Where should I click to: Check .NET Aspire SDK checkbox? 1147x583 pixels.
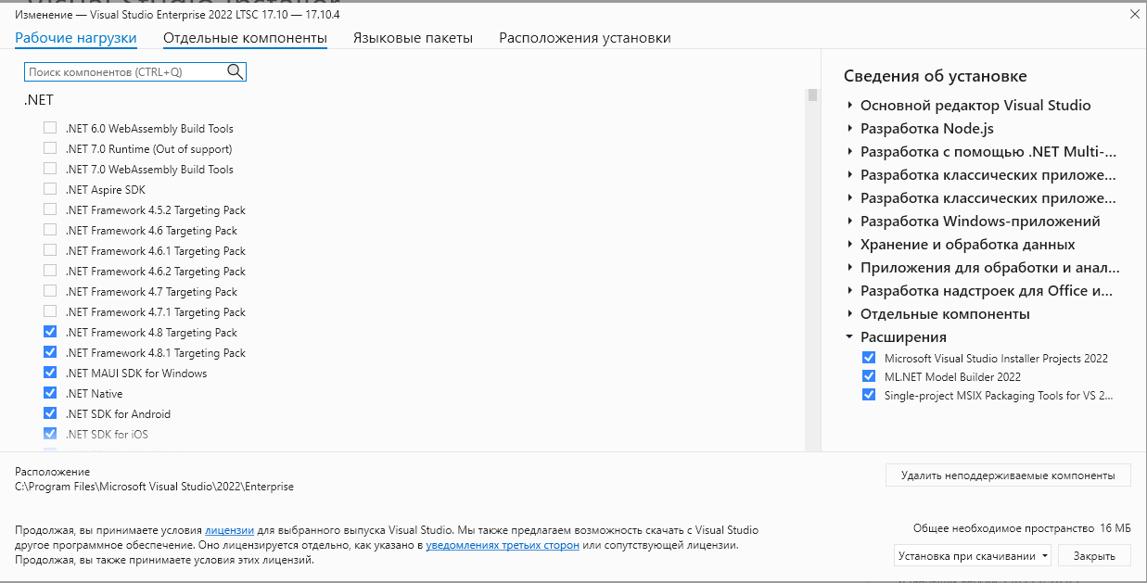click(50, 189)
